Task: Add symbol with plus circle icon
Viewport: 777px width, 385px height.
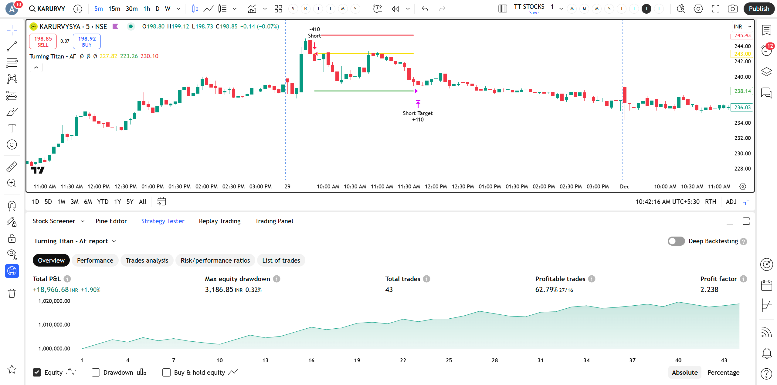Action: (78, 9)
